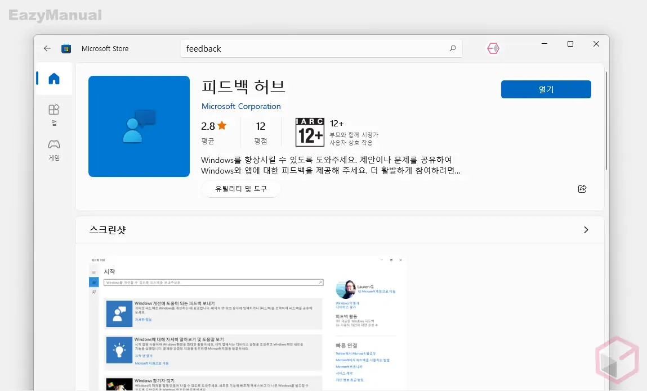Click the EazyManual logo at top left
This screenshot has height=391, width=647.
point(54,15)
